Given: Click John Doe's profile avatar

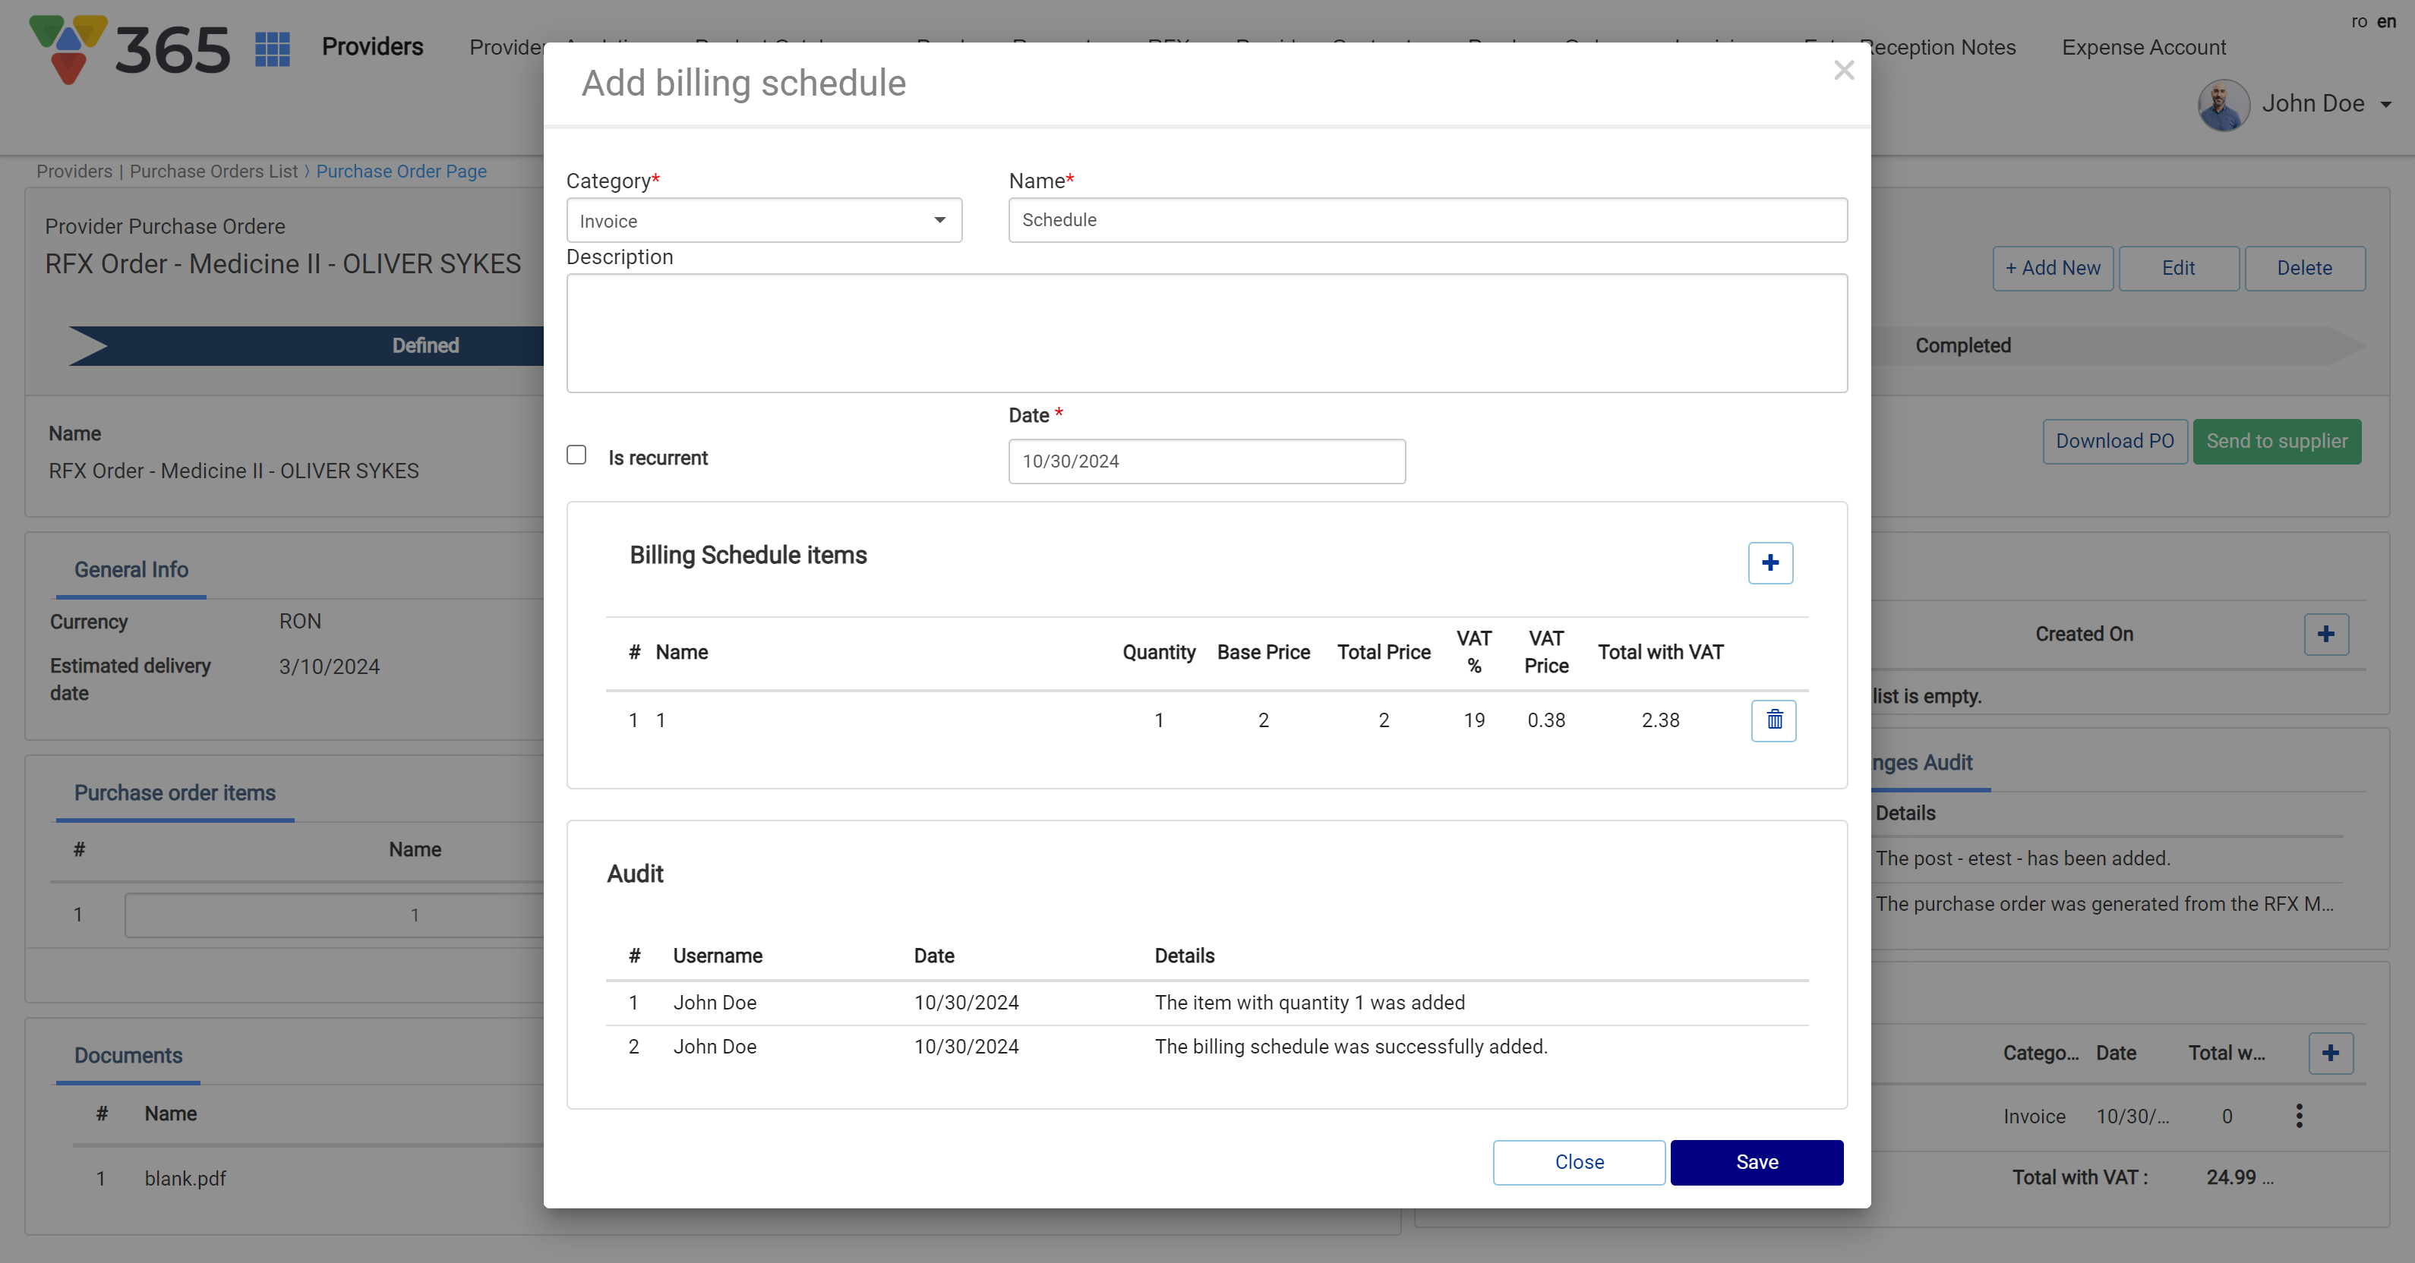Looking at the screenshot, I should pyautogui.click(x=2224, y=104).
